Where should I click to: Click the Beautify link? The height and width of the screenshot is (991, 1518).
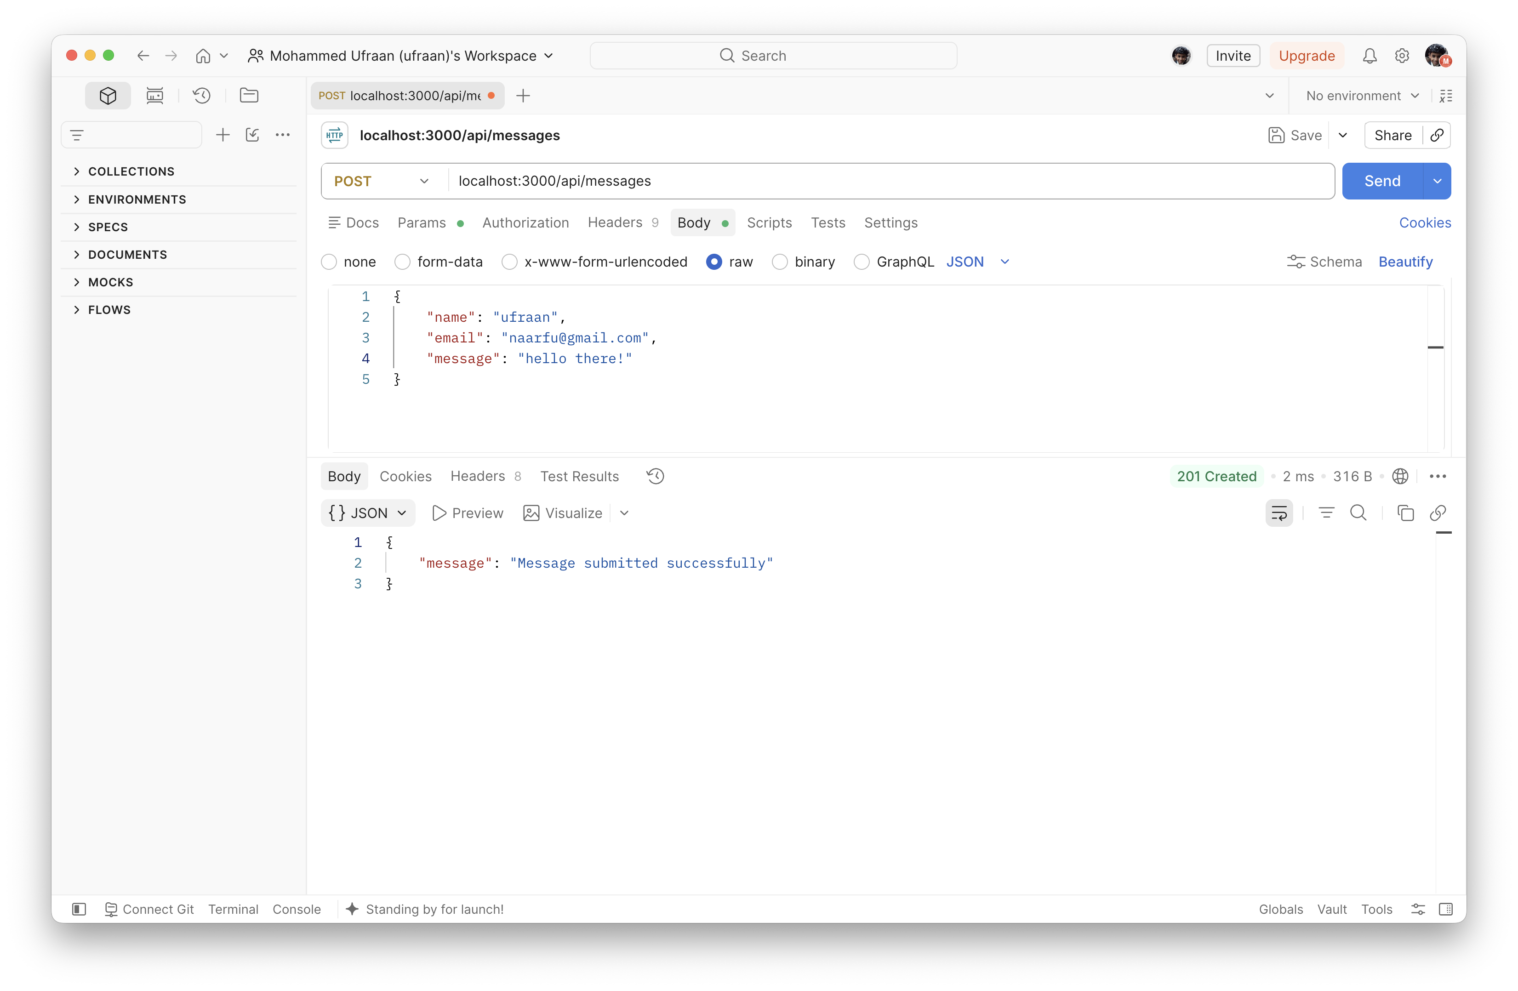(x=1405, y=262)
